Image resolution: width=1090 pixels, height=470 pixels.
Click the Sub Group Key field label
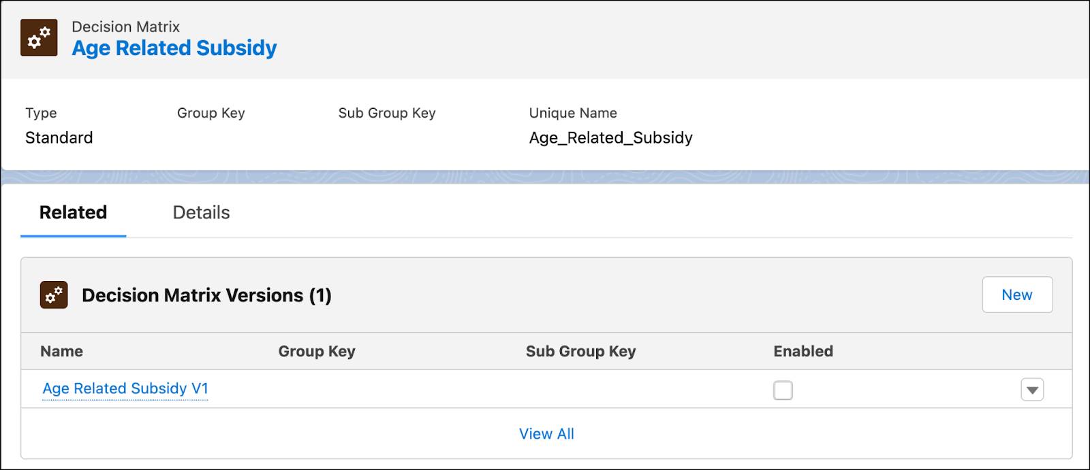click(x=386, y=113)
